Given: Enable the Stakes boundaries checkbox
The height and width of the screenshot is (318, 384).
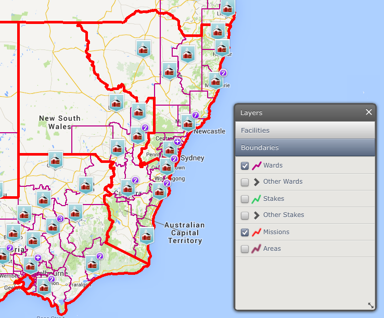Looking at the screenshot, I should click(x=245, y=199).
